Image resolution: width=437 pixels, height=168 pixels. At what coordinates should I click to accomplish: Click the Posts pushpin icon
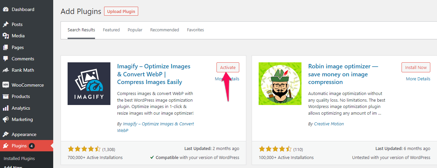click(x=6, y=24)
